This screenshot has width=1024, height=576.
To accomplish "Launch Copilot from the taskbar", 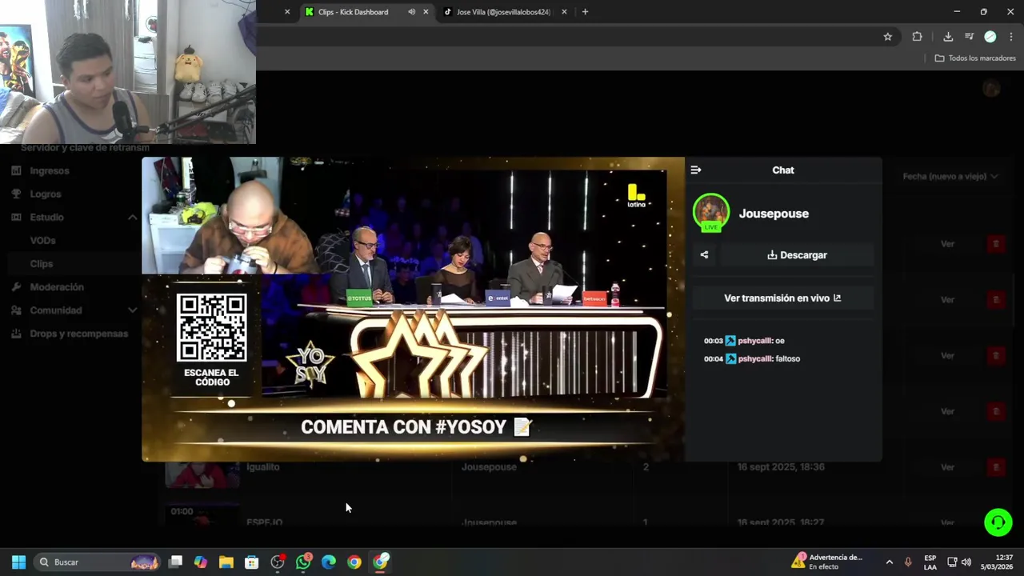I will click(201, 562).
